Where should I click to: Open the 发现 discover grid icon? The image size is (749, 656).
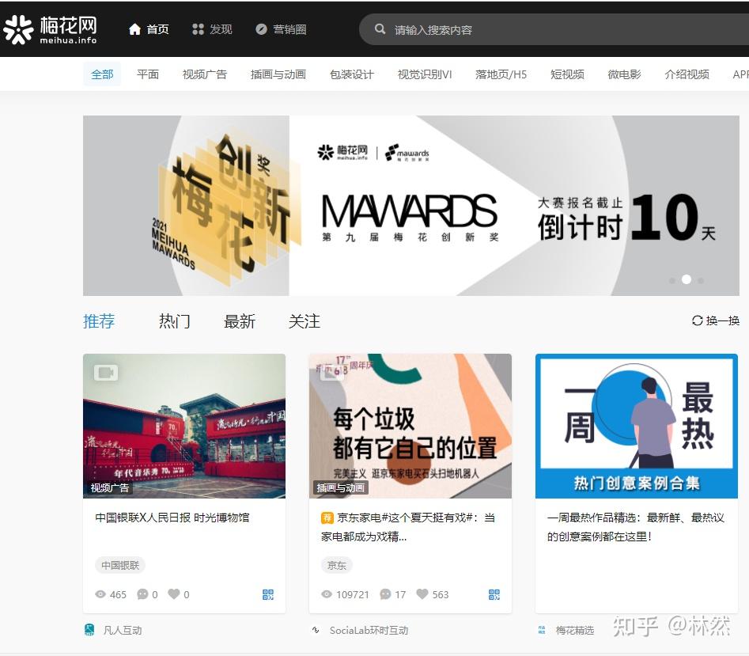197,28
